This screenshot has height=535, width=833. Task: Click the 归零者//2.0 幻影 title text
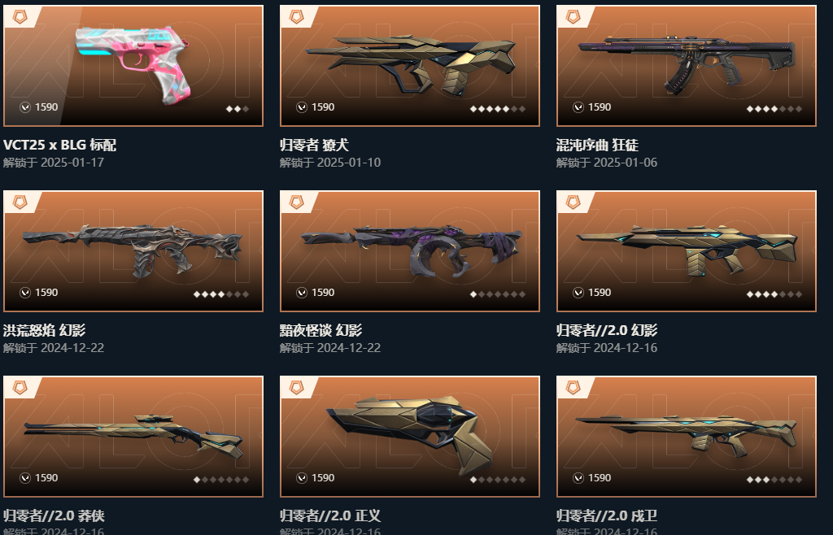point(607,330)
